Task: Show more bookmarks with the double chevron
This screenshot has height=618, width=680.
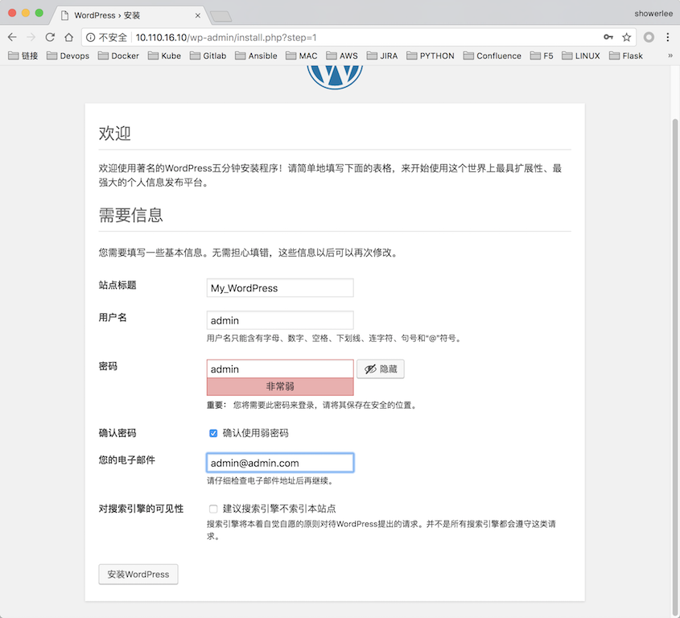Action: (670, 56)
